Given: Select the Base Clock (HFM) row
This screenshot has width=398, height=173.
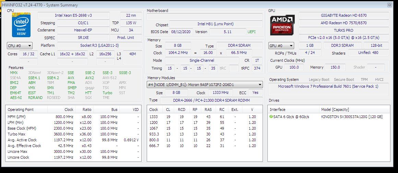Looking at the screenshot, I should [73, 128].
